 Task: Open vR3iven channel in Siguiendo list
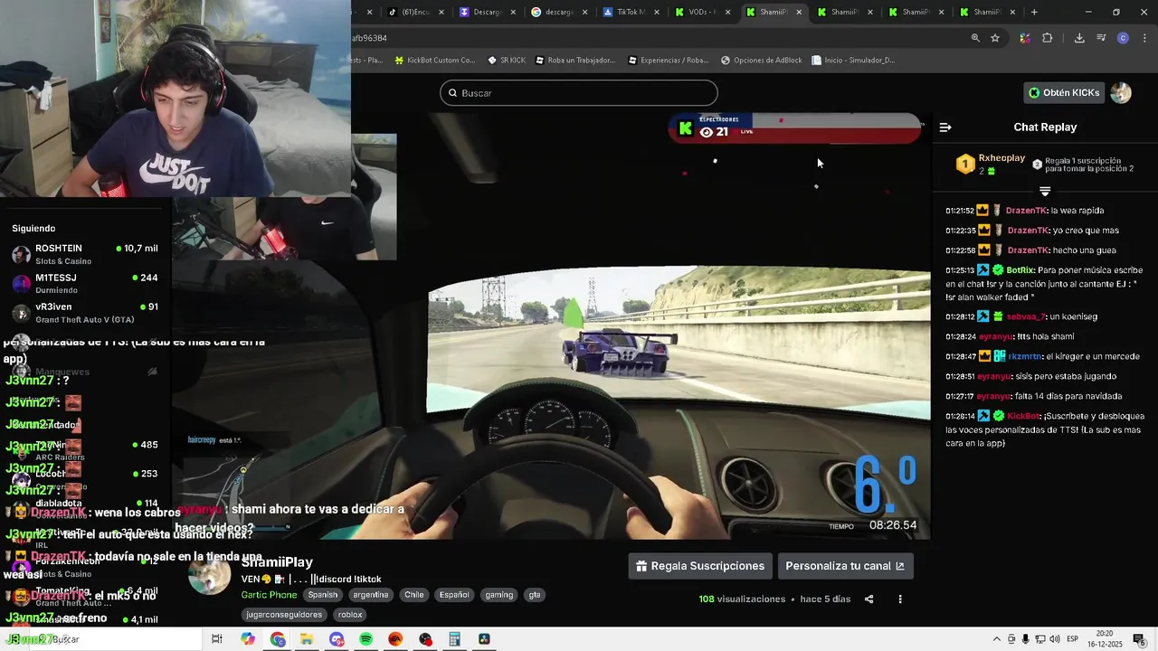86,312
